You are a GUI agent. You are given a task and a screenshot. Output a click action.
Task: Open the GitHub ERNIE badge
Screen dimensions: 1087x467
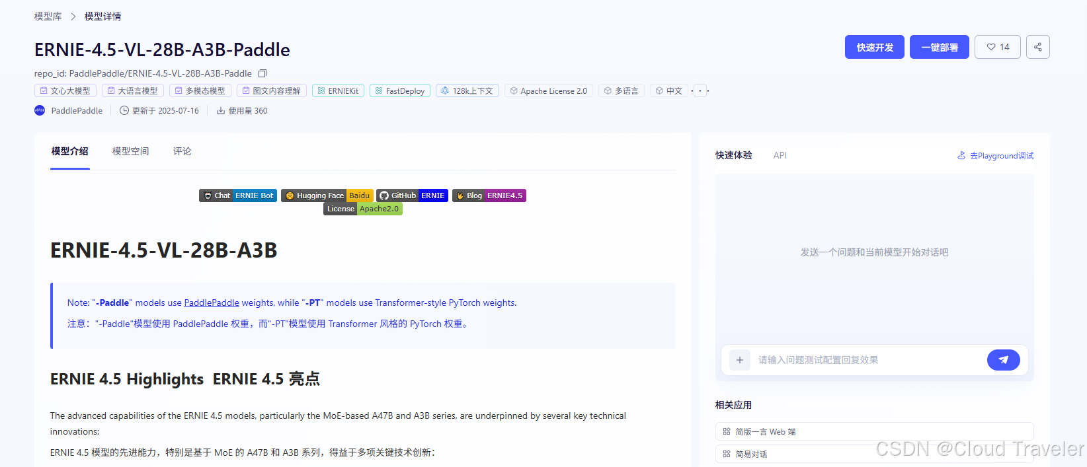[413, 196]
